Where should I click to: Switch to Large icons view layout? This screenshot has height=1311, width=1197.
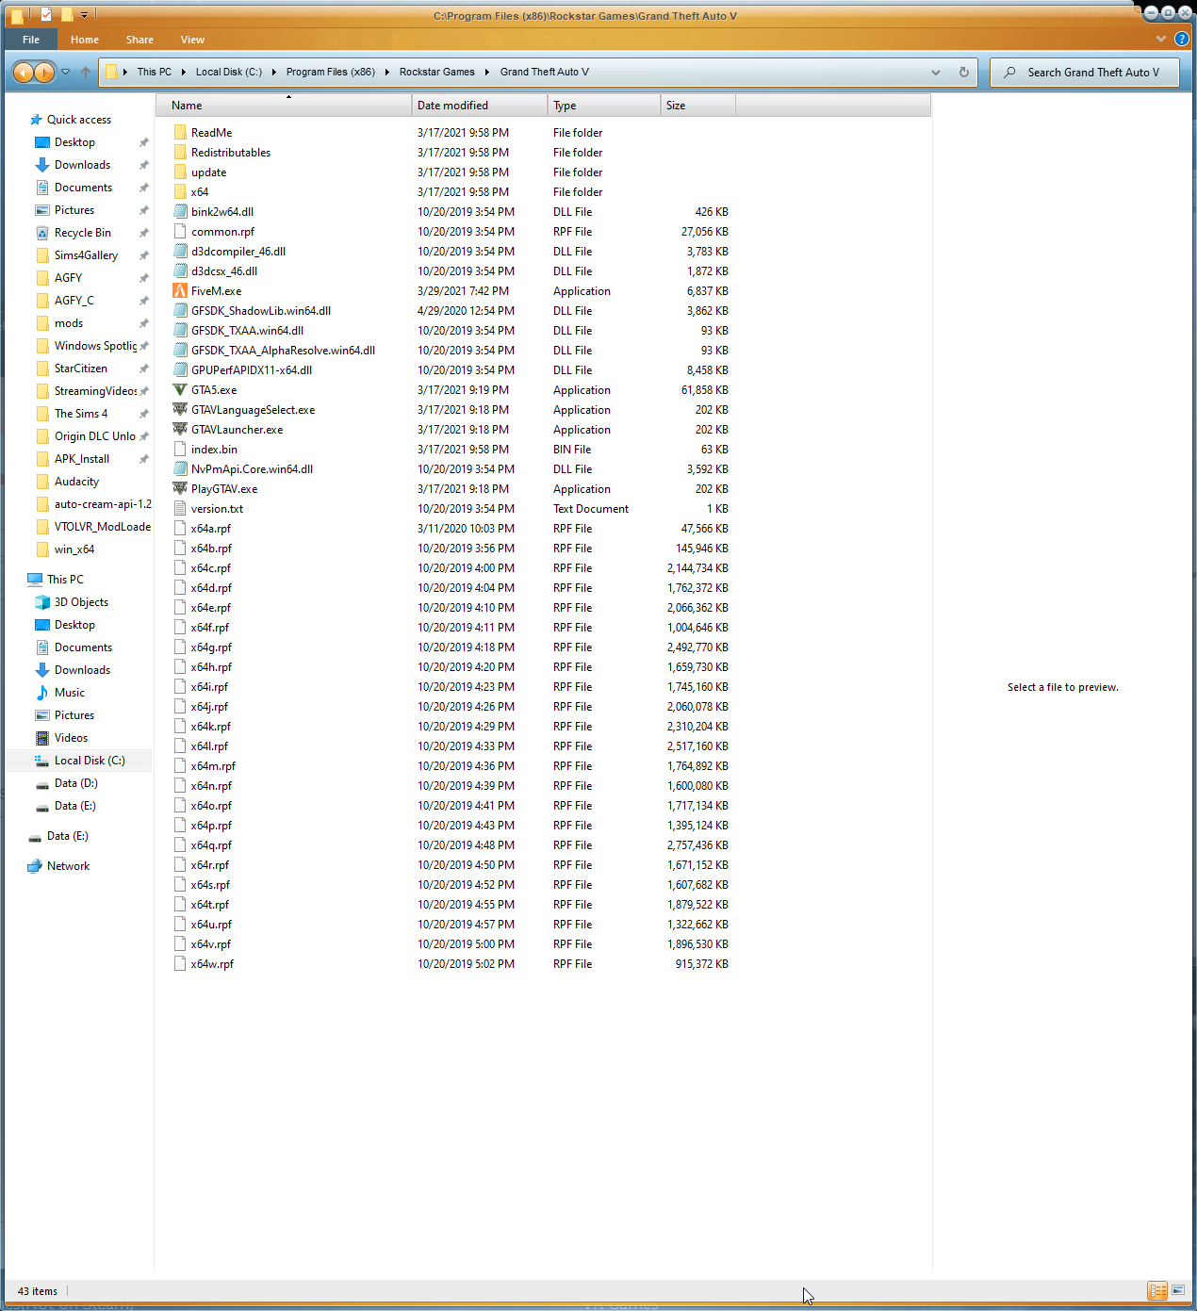pyautogui.click(x=1178, y=1291)
